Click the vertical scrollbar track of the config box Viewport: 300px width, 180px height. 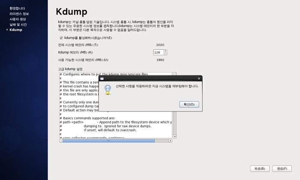(x=174, y=123)
